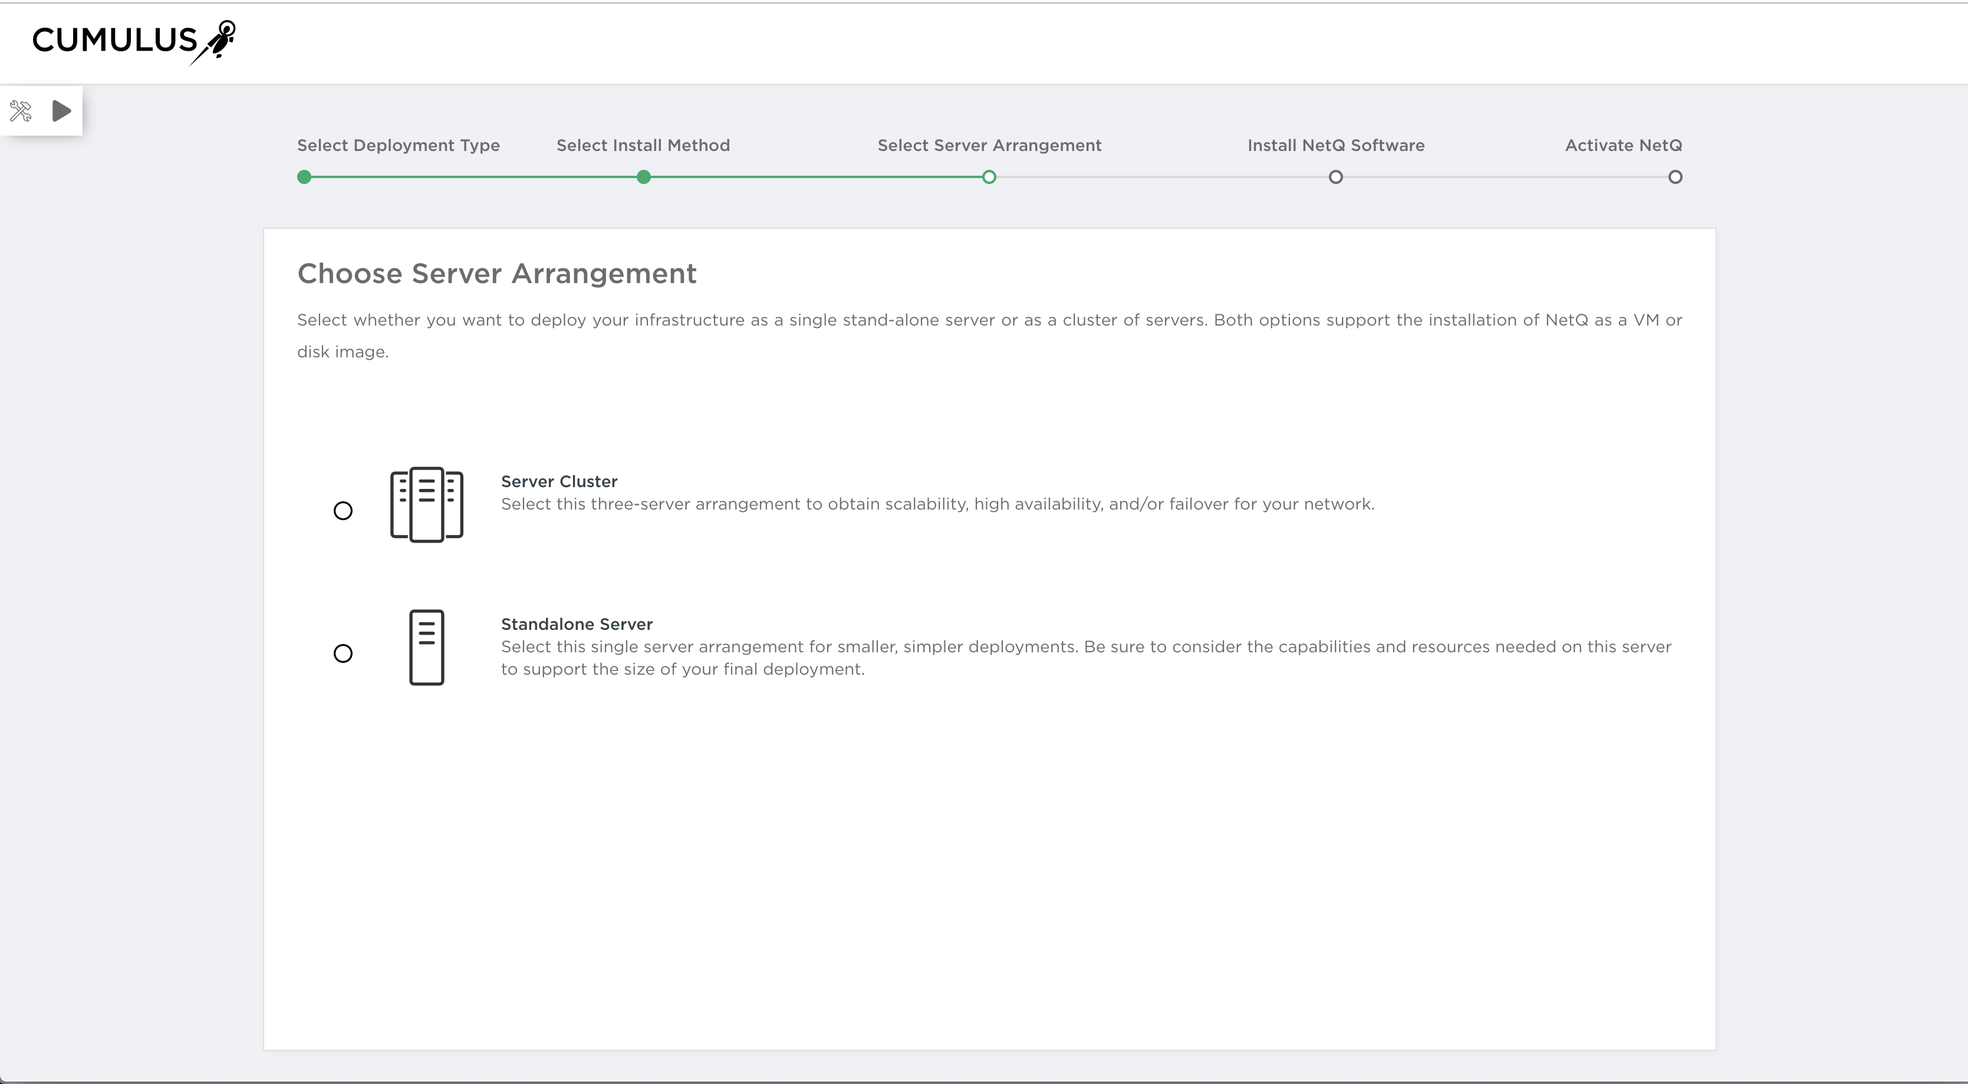Click the Install NetQ Software step label
The width and height of the screenshot is (1968, 1084).
1335,145
